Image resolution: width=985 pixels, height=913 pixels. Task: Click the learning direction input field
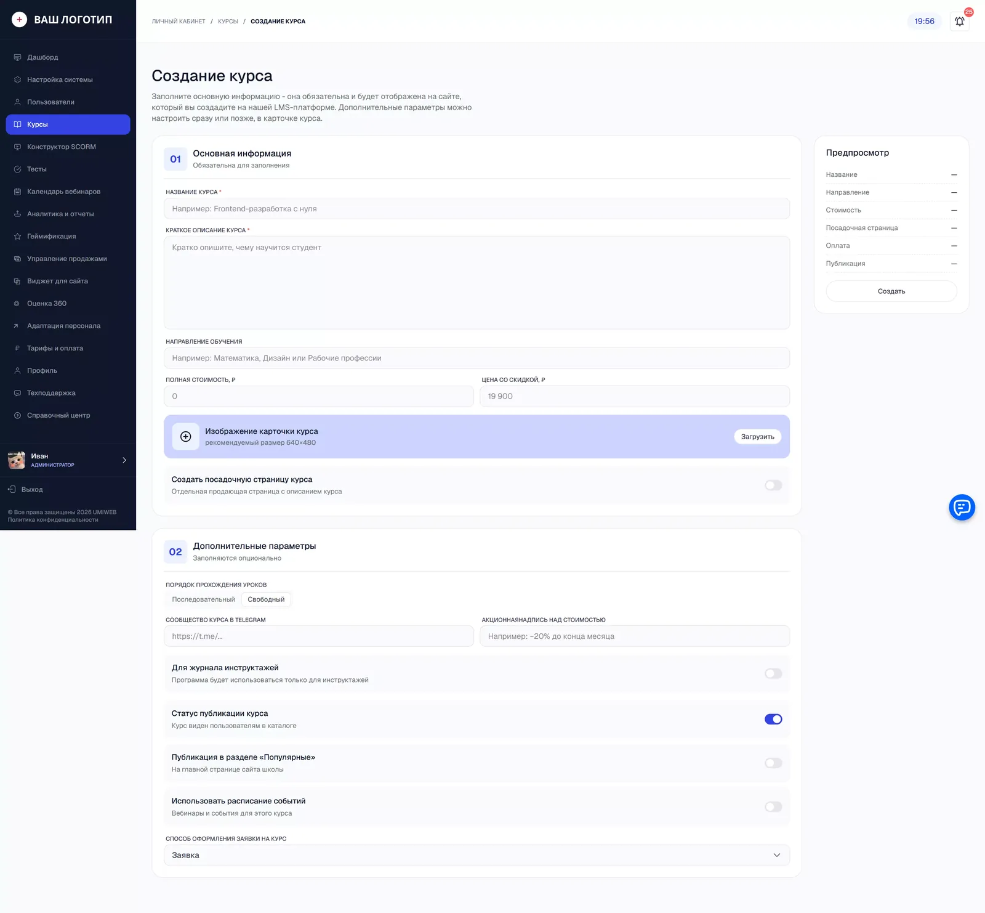pos(476,358)
